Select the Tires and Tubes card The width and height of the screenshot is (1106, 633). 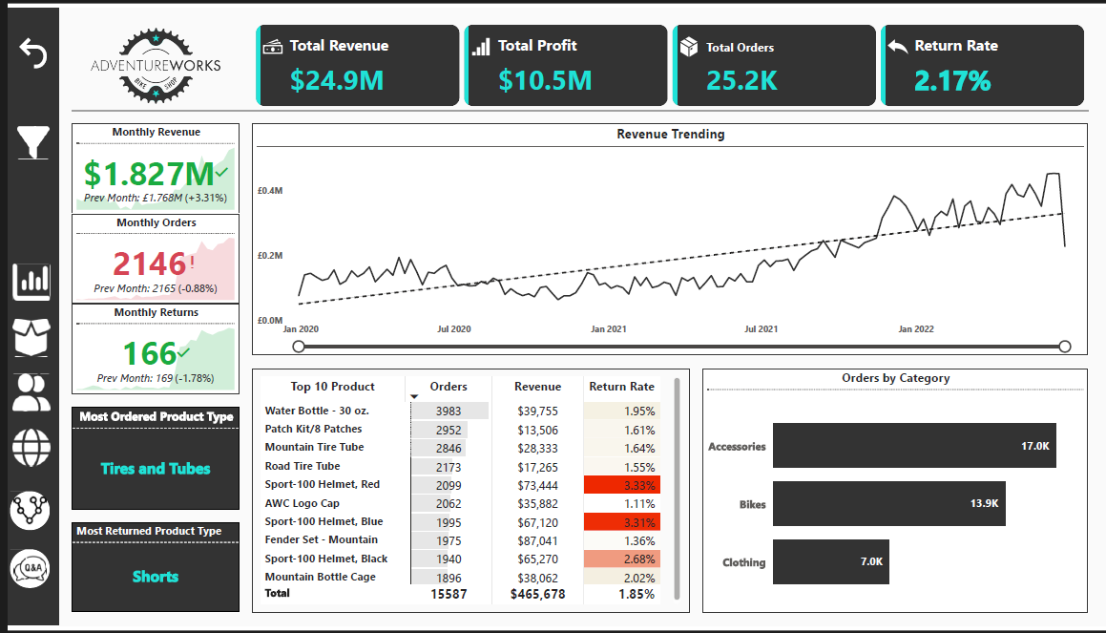tap(155, 469)
